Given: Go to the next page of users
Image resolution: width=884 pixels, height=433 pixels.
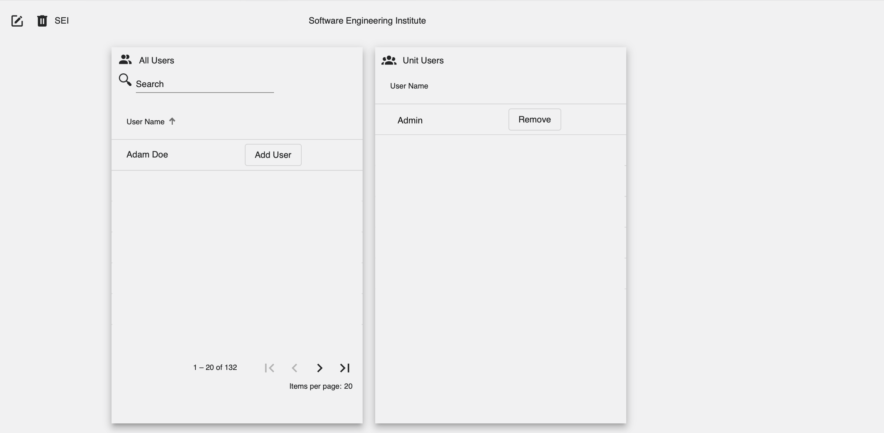Looking at the screenshot, I should [x=319, y=368].
